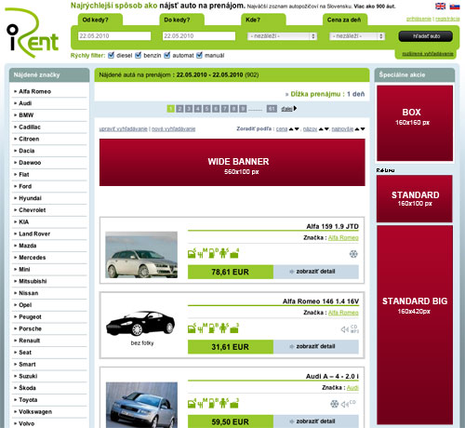Click speaker CD icon on Audi A-4 listing
The width and height of the screenshot is (465, 428).
pyautogui.click(x=348, y=404)
